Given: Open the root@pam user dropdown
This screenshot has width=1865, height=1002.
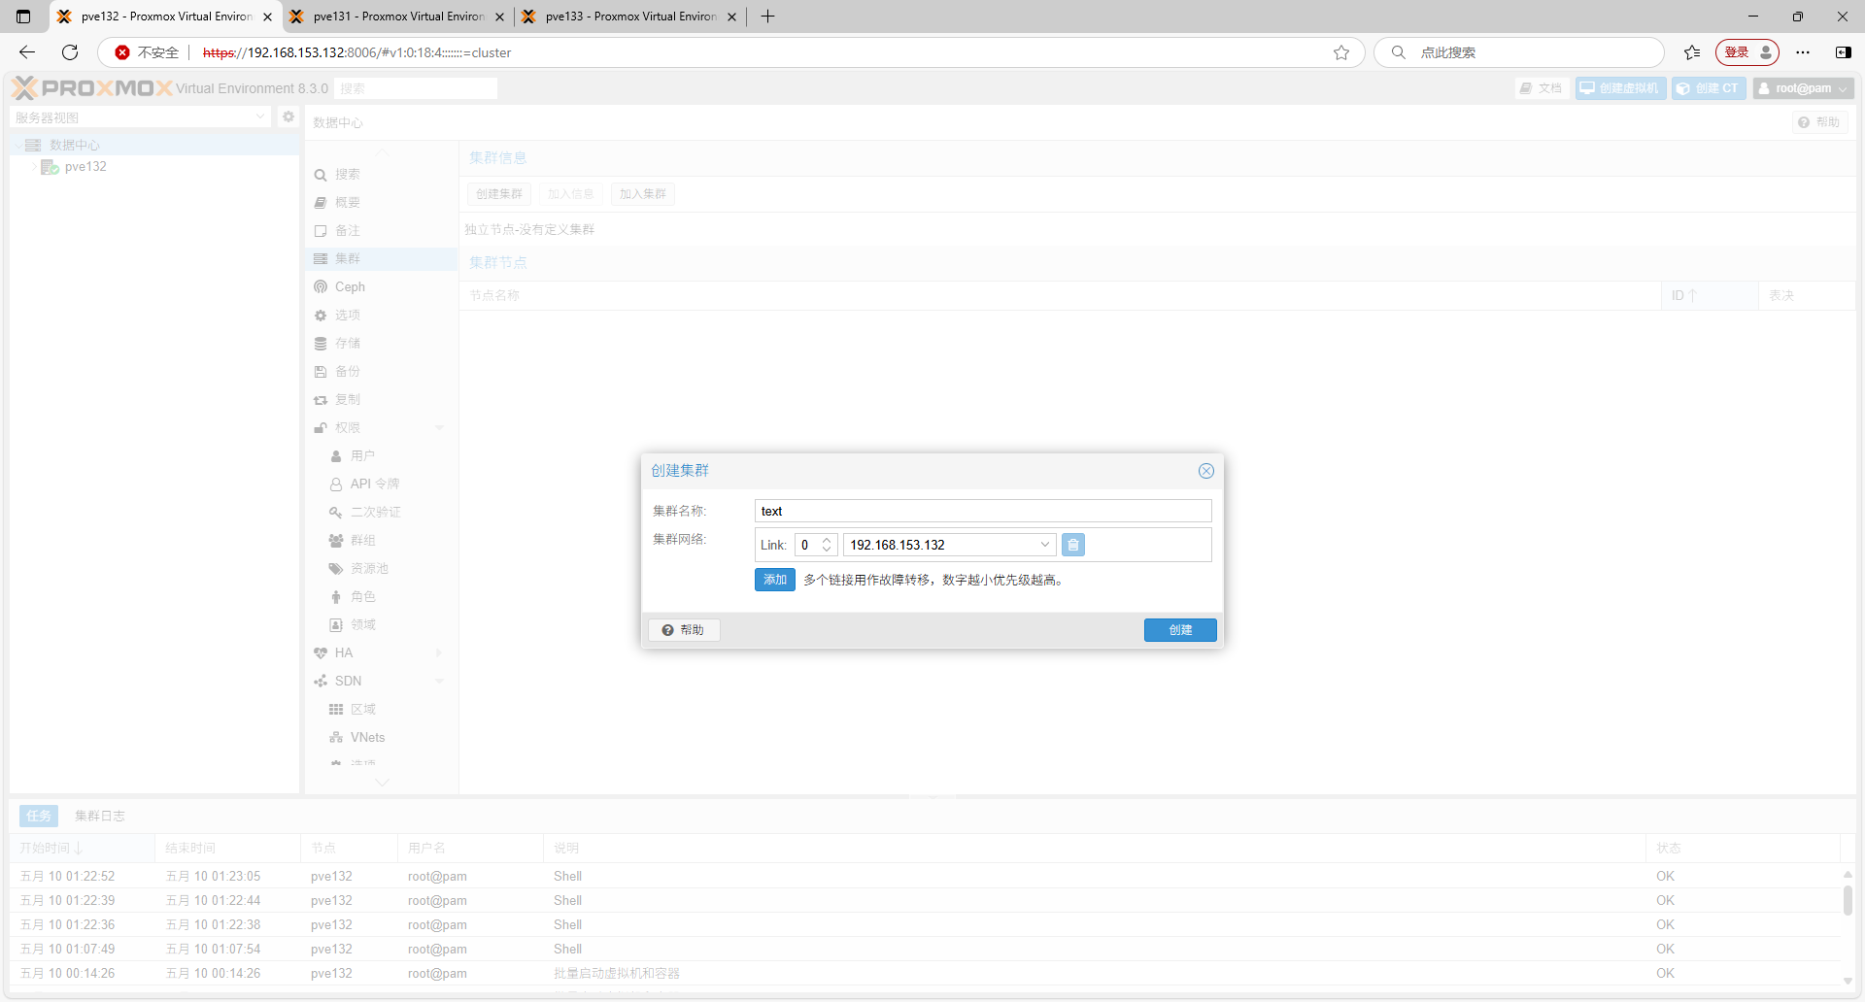Looking at the screenshot, I should pyautogui.click(x=1803, y=88).
